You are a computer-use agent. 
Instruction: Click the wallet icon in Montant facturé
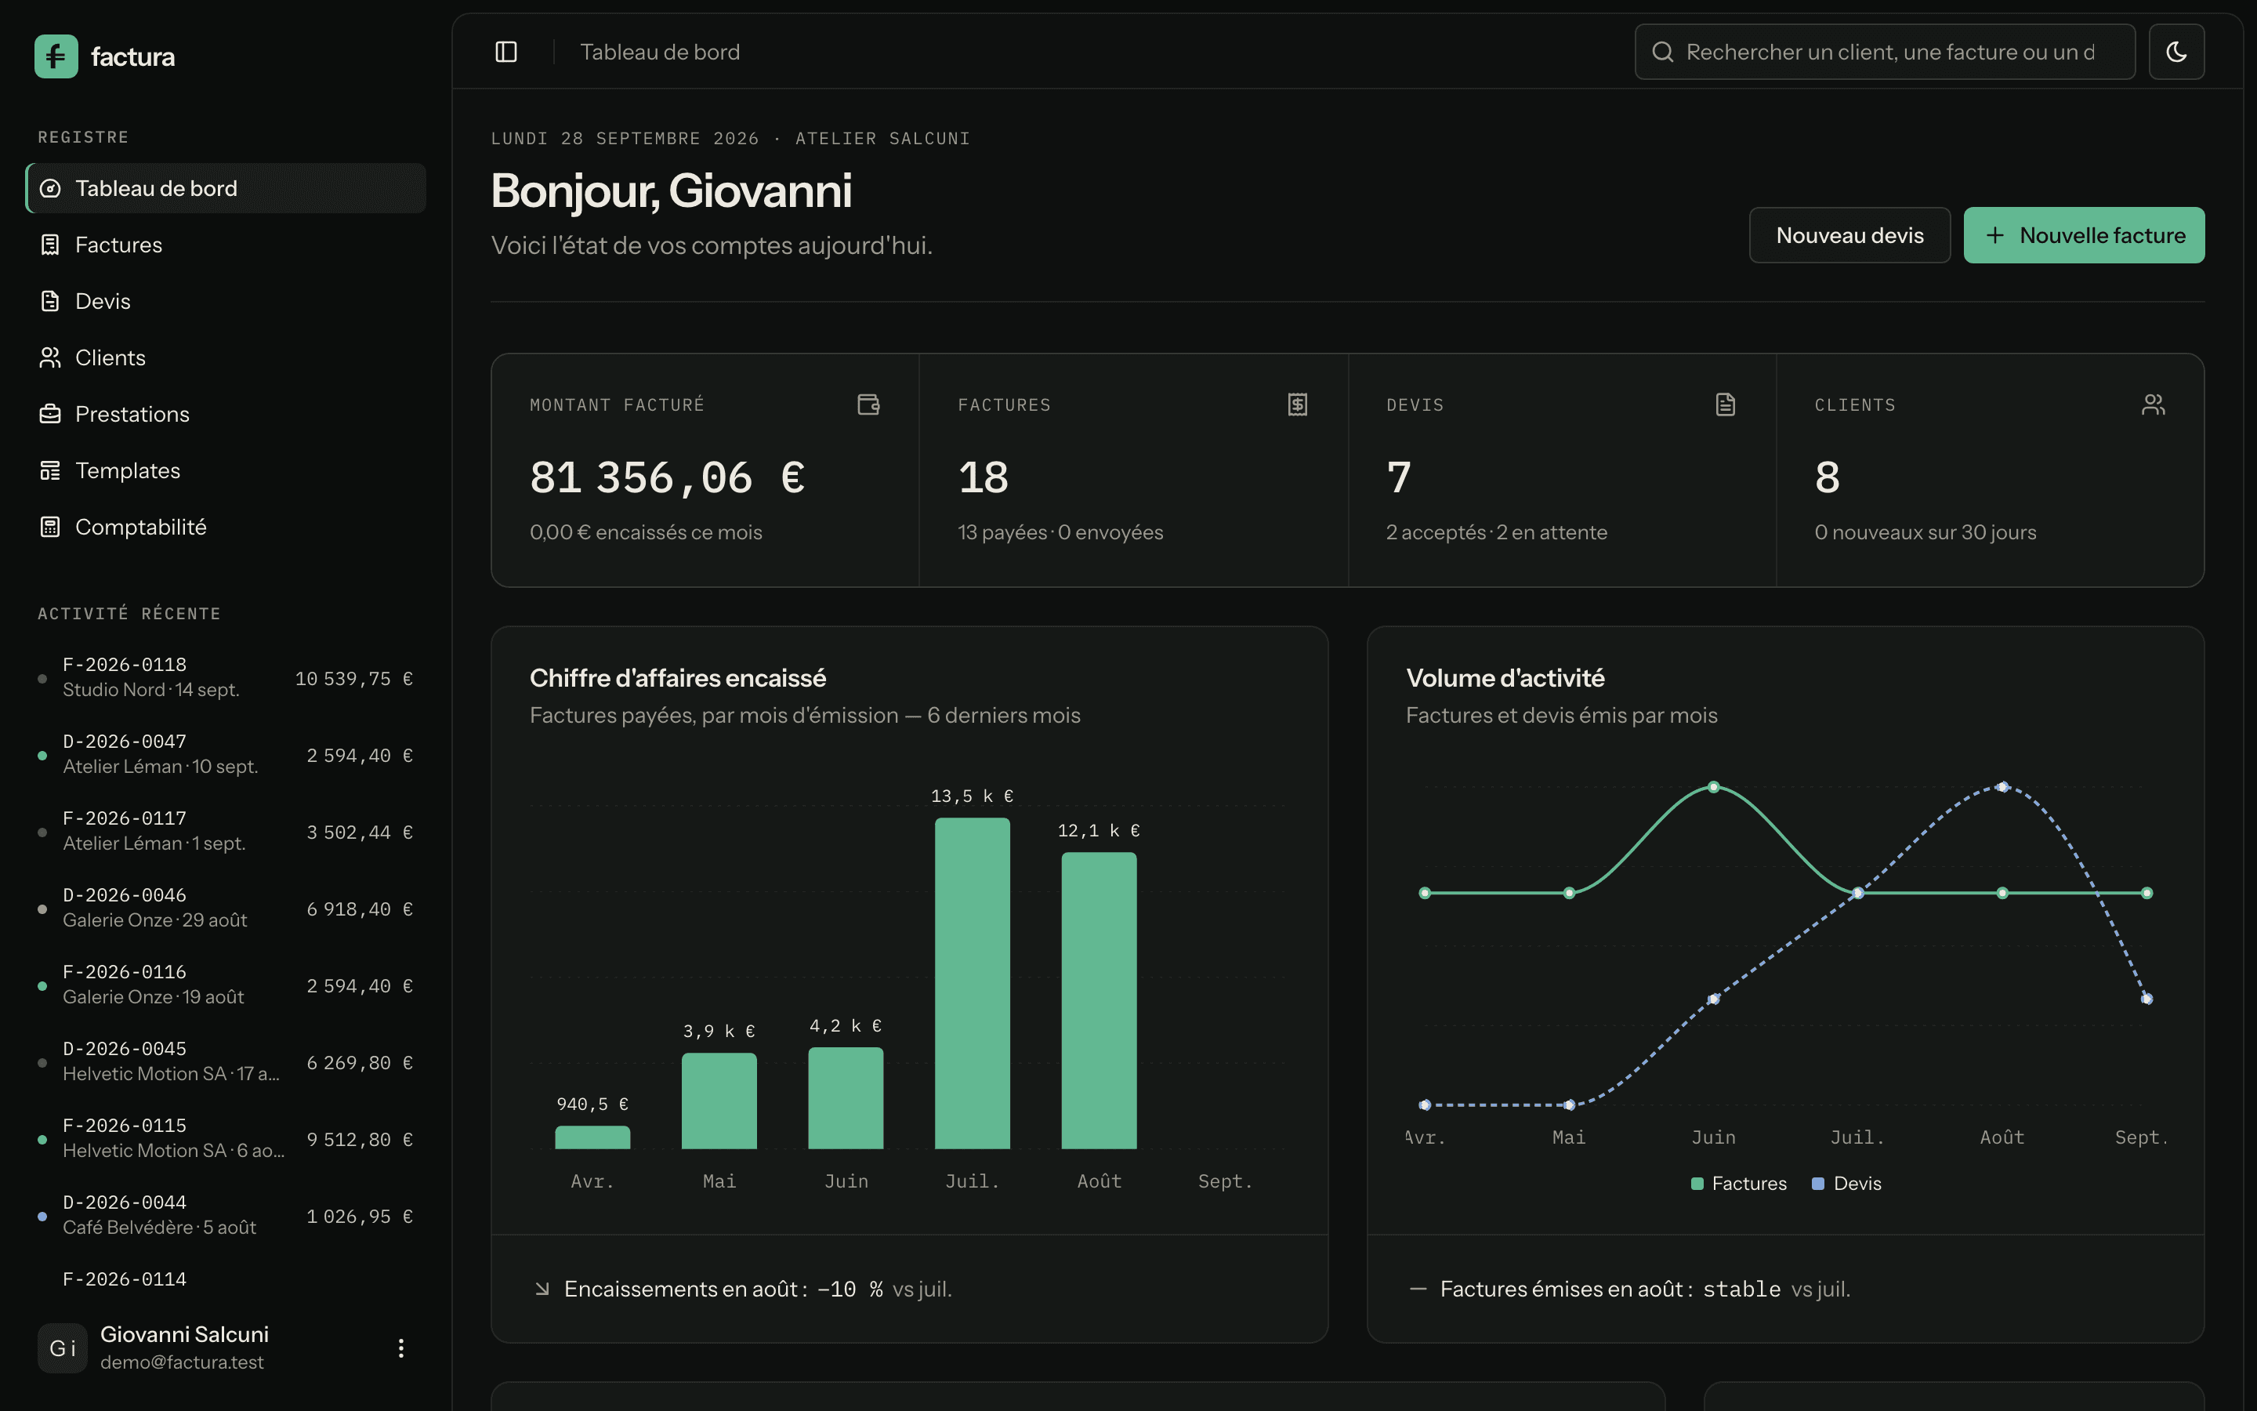(868, 404)
